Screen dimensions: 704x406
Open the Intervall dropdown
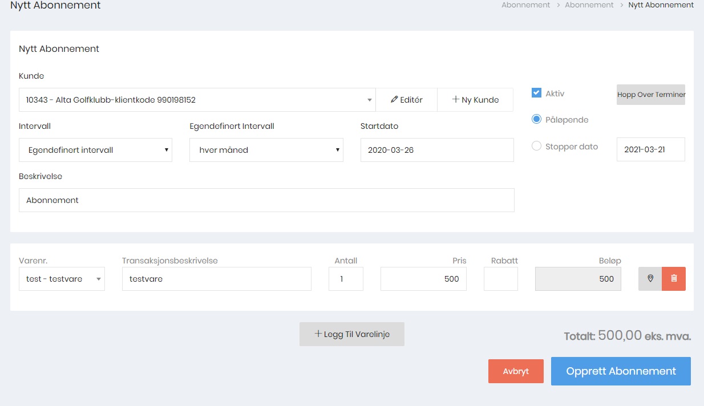click(x=95, y=150)
